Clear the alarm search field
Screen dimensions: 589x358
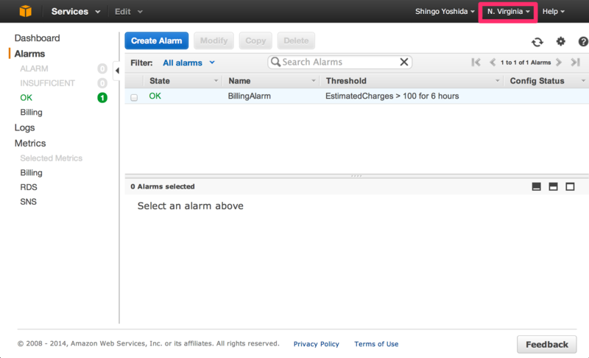tap(403, 62)
